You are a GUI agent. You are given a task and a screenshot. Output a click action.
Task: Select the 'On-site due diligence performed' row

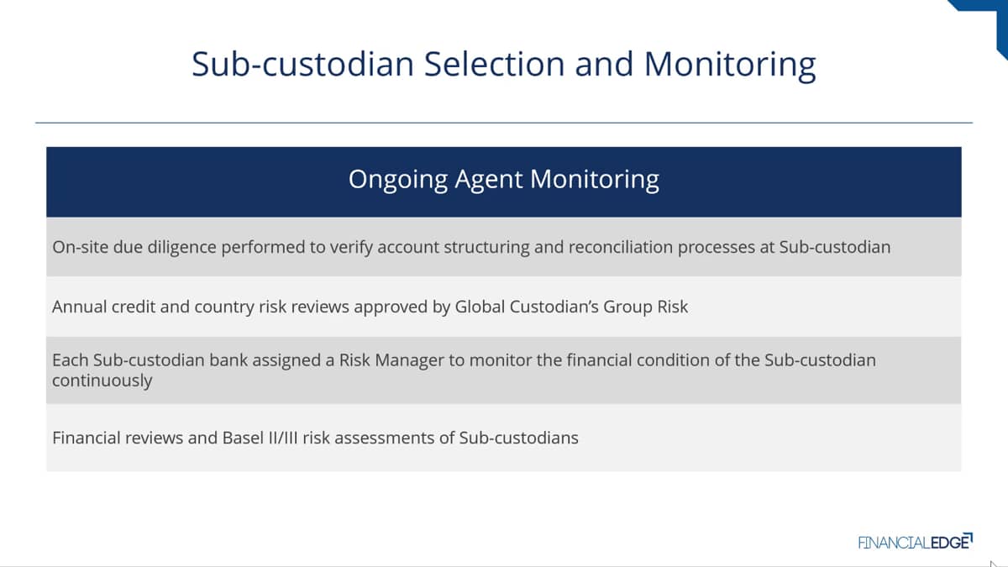(504, 247)
